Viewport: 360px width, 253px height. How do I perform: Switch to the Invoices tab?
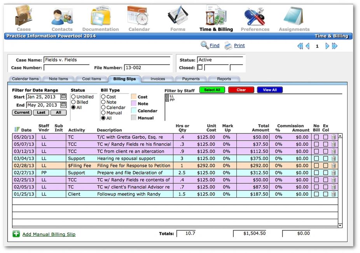(157, 79)
